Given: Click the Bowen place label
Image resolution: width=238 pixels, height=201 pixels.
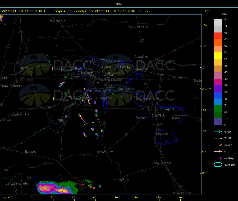Looking at the screenshot, I should click(176, 118).
